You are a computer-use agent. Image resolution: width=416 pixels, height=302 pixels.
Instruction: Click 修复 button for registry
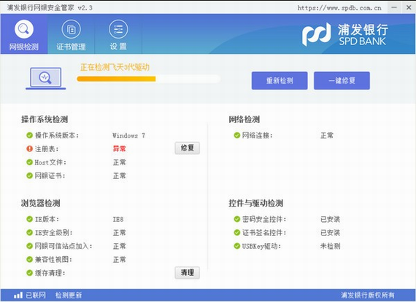click(188, 148)
